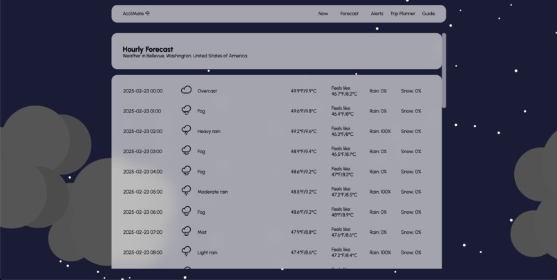Screen dimensions: 557x280
Task: Select the 2025-02-23 01:00 timestamp
Action: [x=142, y=111]
